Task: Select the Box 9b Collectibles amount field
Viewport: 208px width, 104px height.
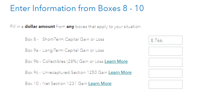Action: tap(166, 62)
